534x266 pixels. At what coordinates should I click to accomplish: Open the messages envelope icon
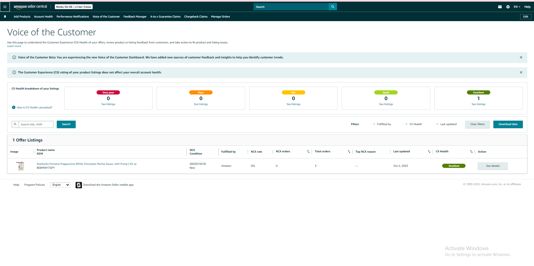click(500, 7)
